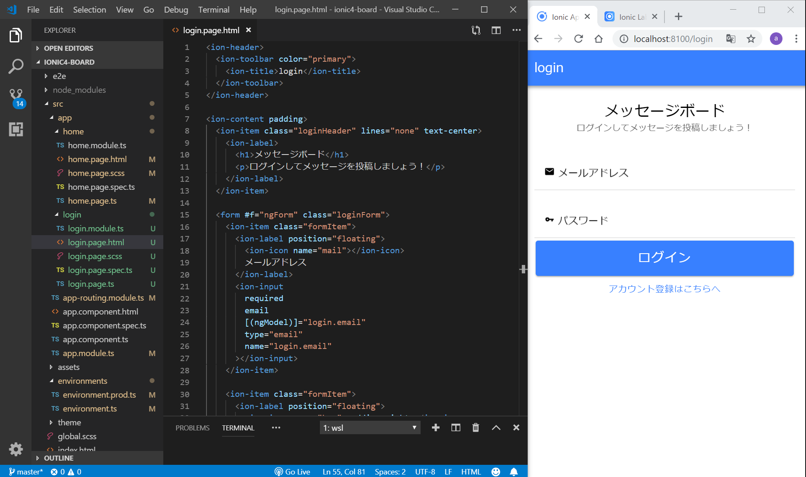
Task: Click the blue ログイン button
Action: pos(664,258)
